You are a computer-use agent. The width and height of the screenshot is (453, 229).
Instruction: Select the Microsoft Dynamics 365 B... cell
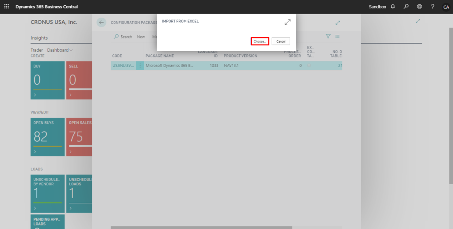click(169, 66)
